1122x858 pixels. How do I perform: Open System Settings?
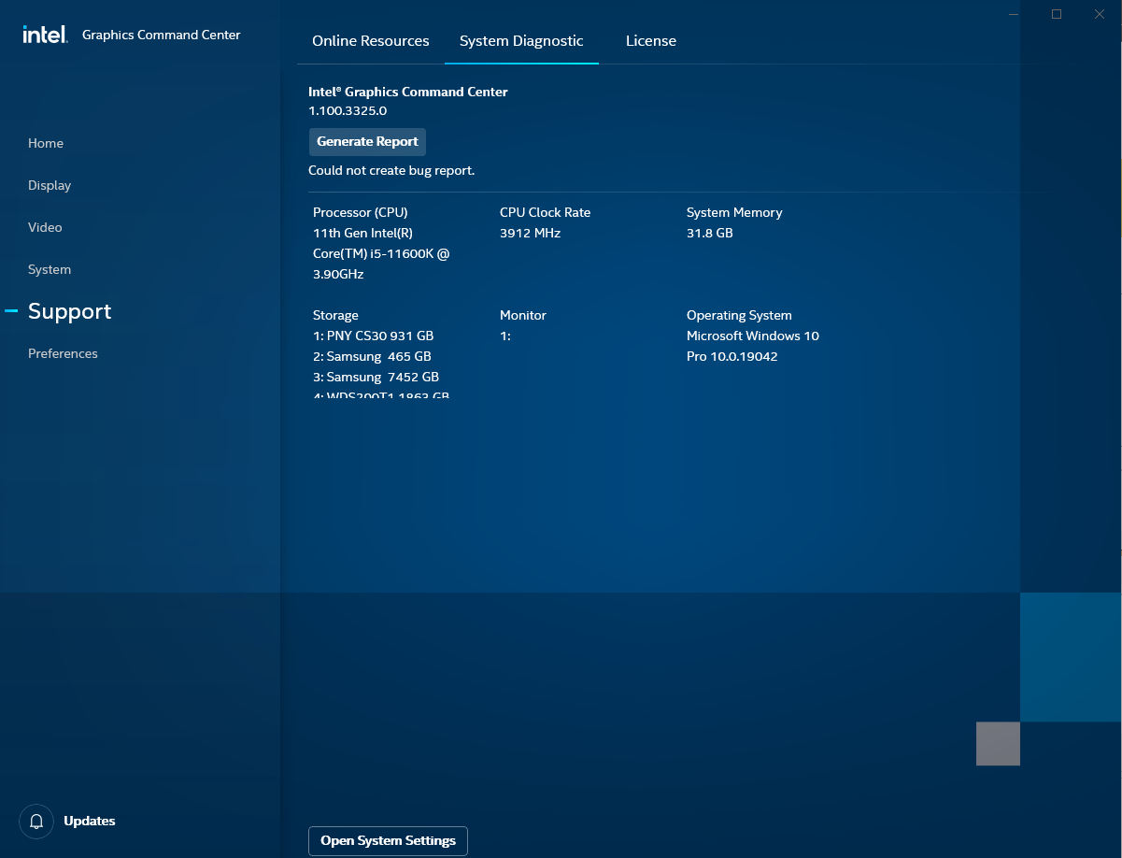click(x=388, y=840)
